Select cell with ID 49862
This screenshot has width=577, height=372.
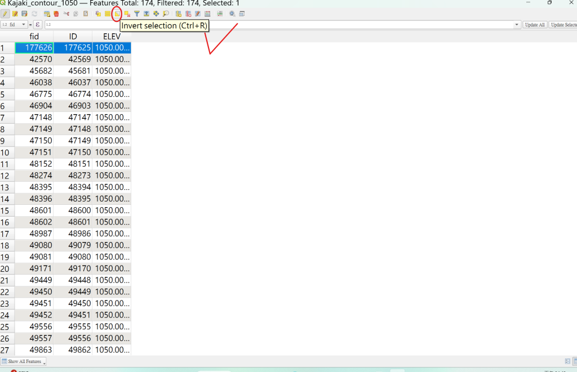click(73, 350)
